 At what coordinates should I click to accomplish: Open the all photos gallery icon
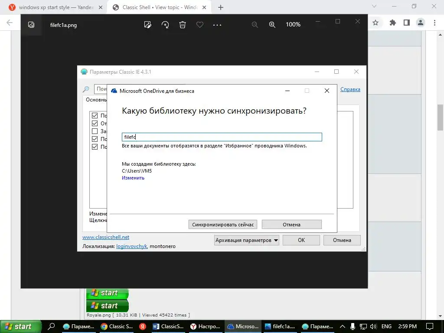tap(31, 25)
